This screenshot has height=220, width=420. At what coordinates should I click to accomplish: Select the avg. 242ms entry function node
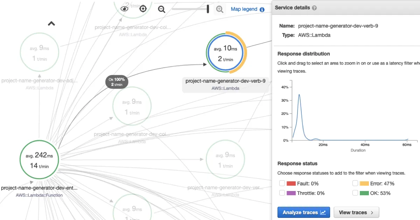tap(39, 160)
